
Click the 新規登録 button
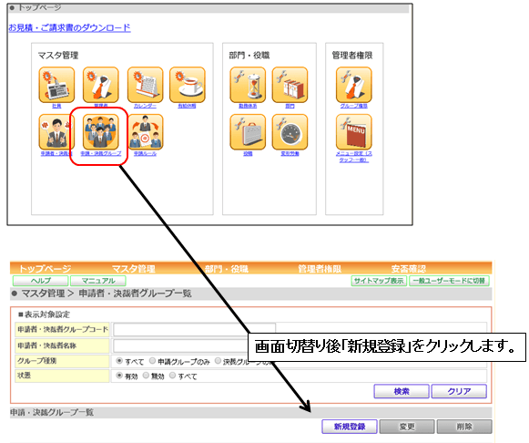[x=350, y=427]
